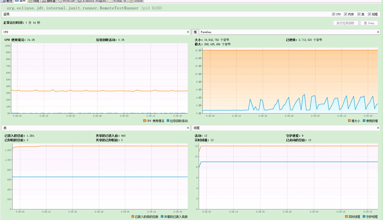Switch to the Profiler tab
The image size is (383, 220).
click(x=67, y=1)
